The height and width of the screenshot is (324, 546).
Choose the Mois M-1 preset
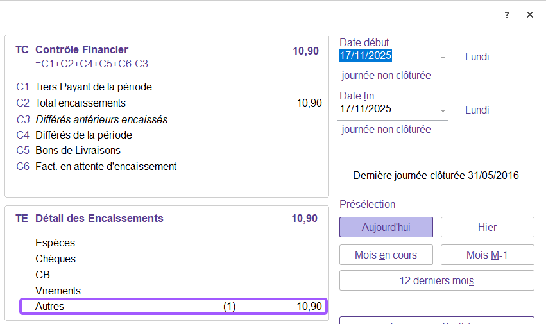pos(487,255)
